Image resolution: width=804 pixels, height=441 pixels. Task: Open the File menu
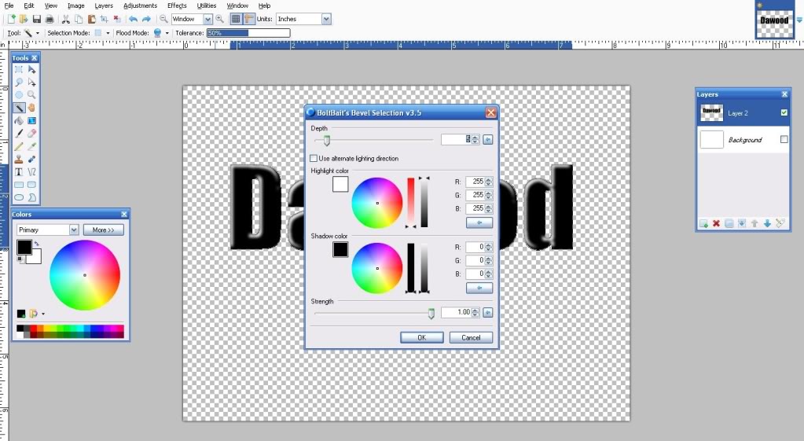point(9,6)
